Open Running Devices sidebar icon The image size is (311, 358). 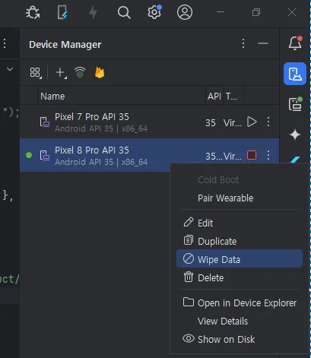(295, 104)
